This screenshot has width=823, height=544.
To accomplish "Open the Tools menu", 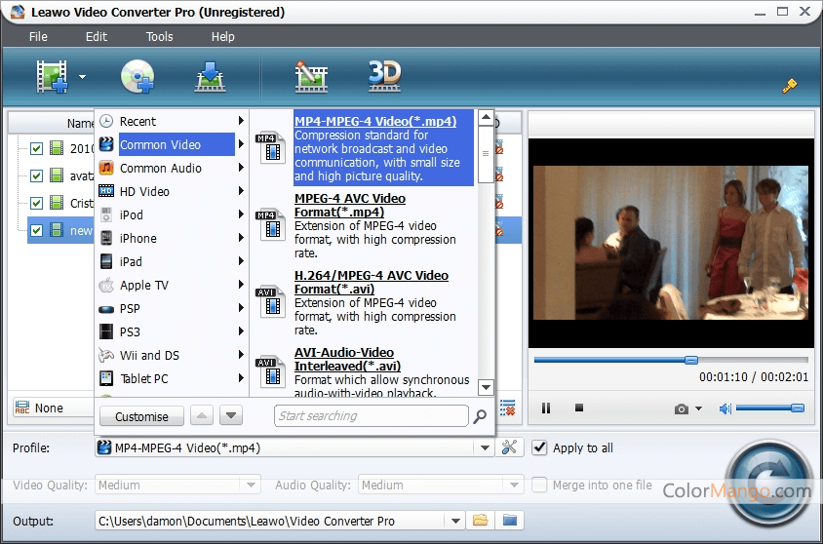I will [x=159, y=37].
